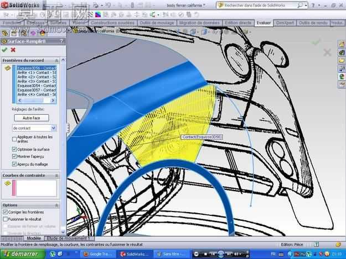Viewport: 346px width, 259px height.
Task: Click the next track button in the taskbar player
Action: pos(229,254)
